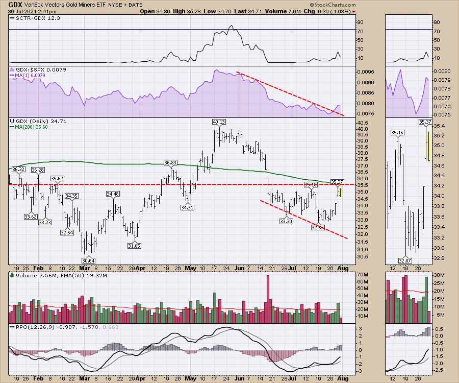Select the 33.30 price low annotation
Viewport: 459px width, 383px height.
point(286,221)
